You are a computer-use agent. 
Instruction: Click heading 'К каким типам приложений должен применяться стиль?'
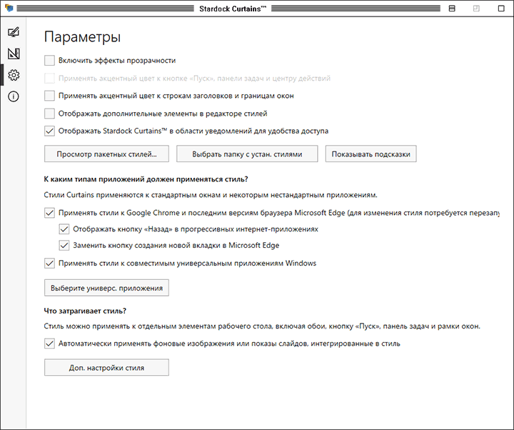pos(146,179)
